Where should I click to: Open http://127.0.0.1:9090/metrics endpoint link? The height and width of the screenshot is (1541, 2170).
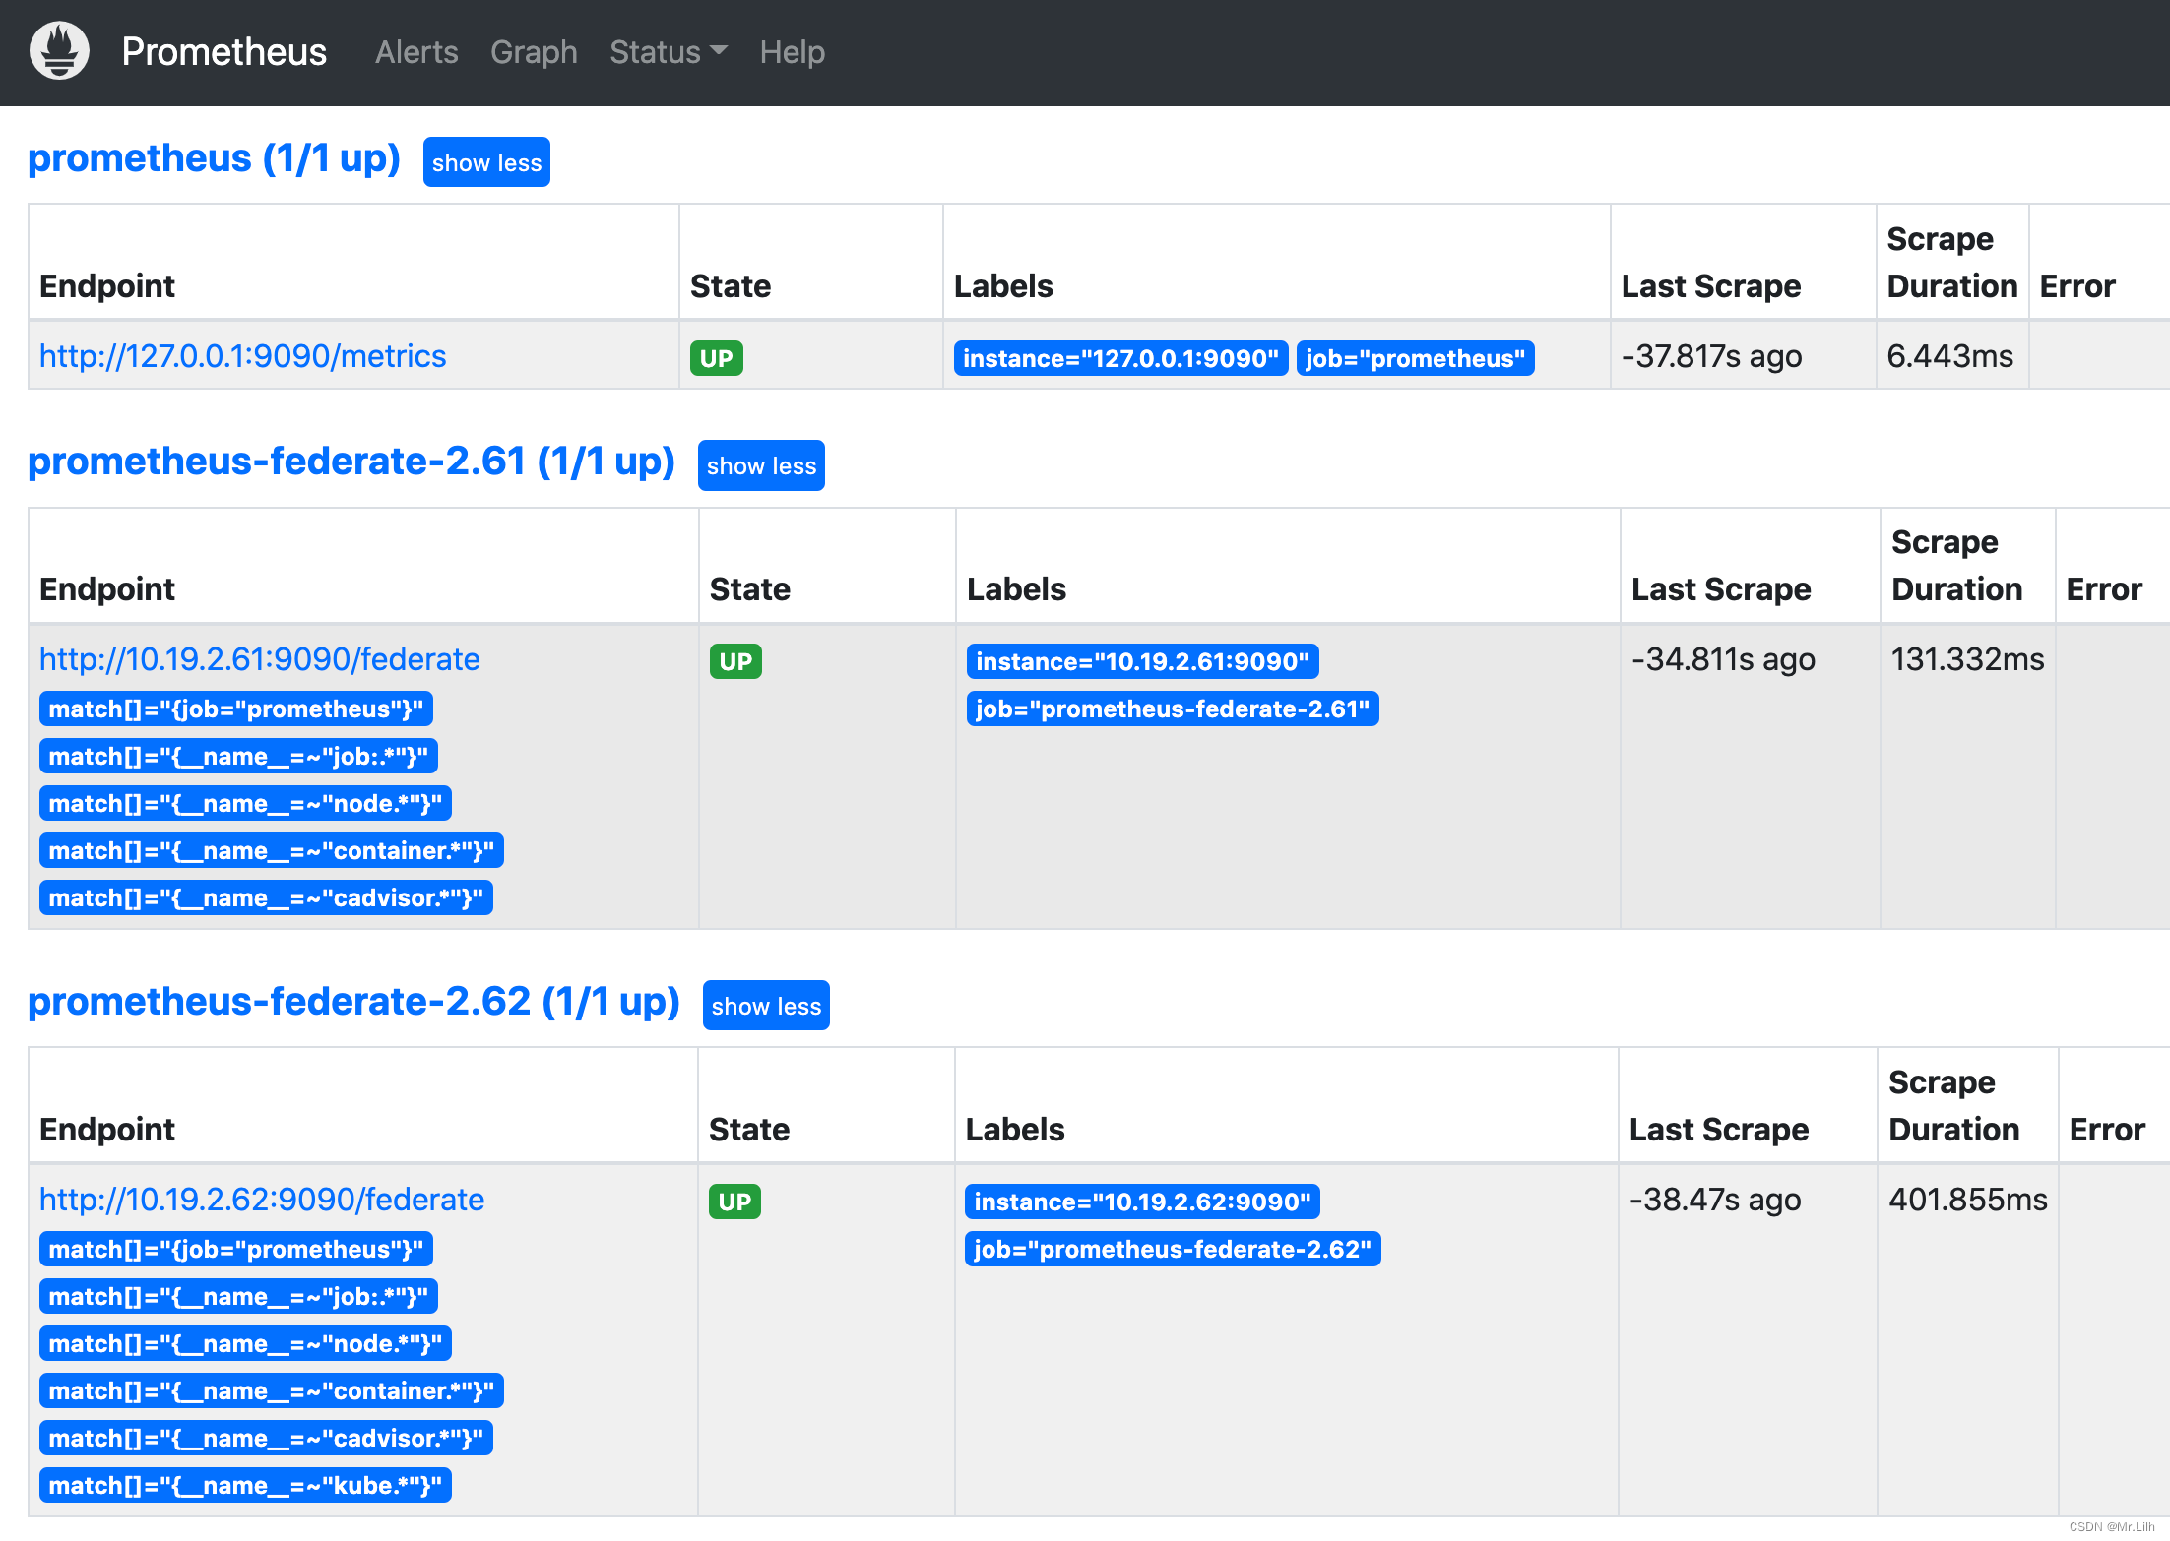(x=242, y=356)
